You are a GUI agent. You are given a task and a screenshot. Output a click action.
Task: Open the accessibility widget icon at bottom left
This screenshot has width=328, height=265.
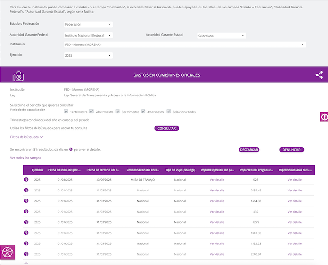coord(7,253)
